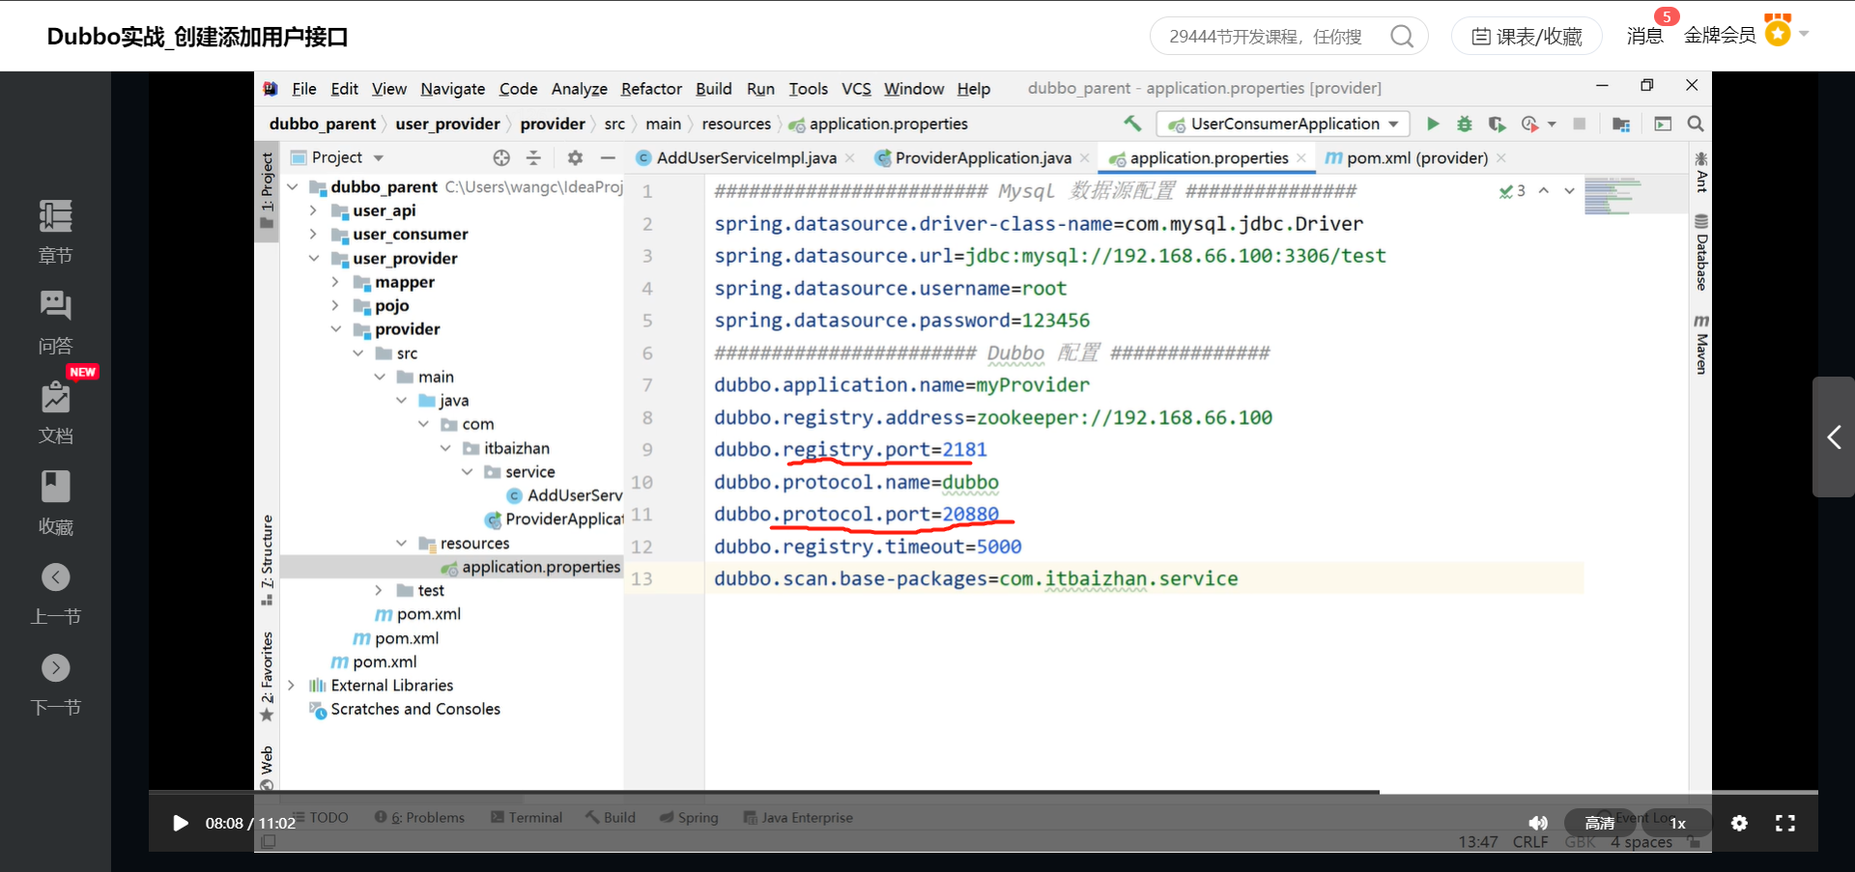The image size is (1855, 872).
Task: Click the green Run button in IDE toolbar
Action: pyautogui.click(x=1433, y=124)
